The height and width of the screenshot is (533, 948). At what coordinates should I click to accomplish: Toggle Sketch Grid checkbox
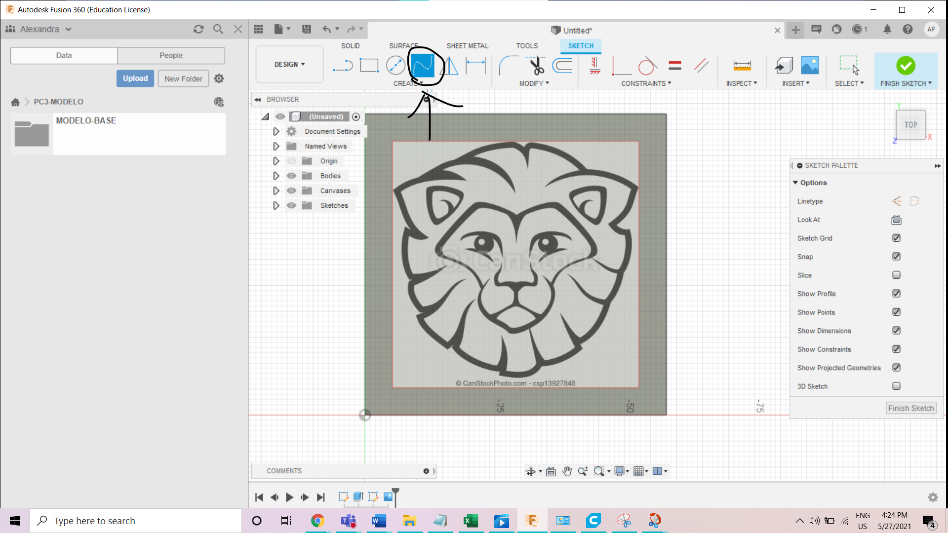pyautogui.click(x=896, y=238)
